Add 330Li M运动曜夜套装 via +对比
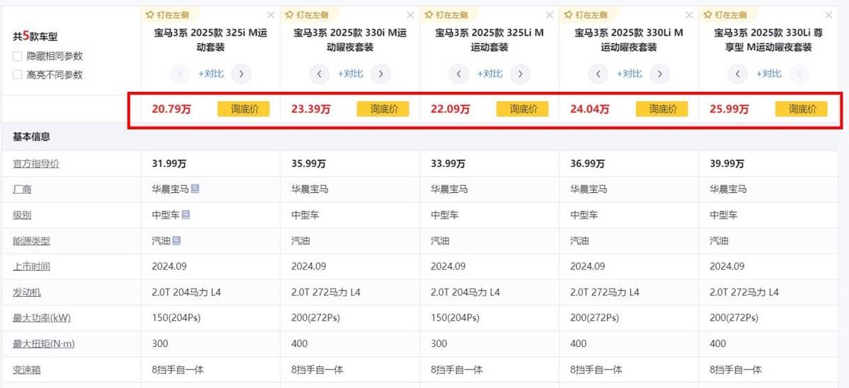 [x=630, y=74]
